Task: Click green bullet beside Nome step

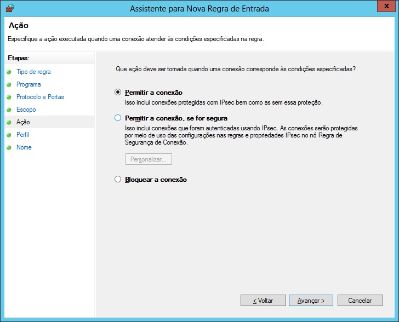Action: pyautogui.click(x=9, y=147)
